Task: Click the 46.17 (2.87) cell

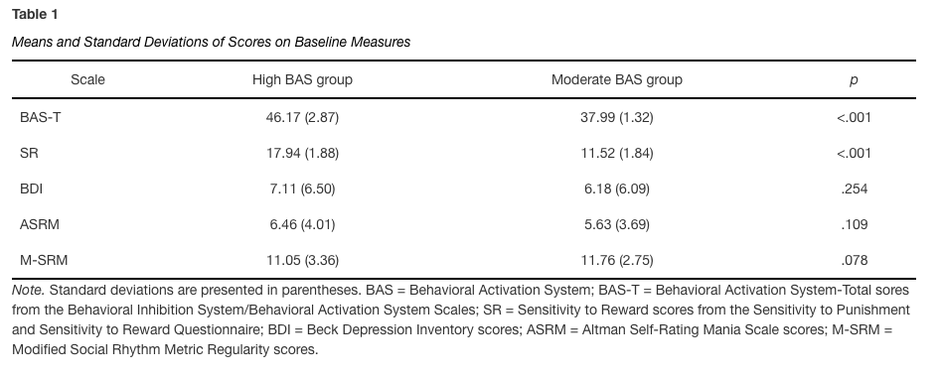Action: tap(302, 117)
